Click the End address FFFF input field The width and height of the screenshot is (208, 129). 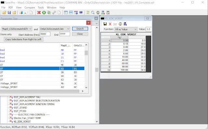pyautogui.click(x=65, y=34)
